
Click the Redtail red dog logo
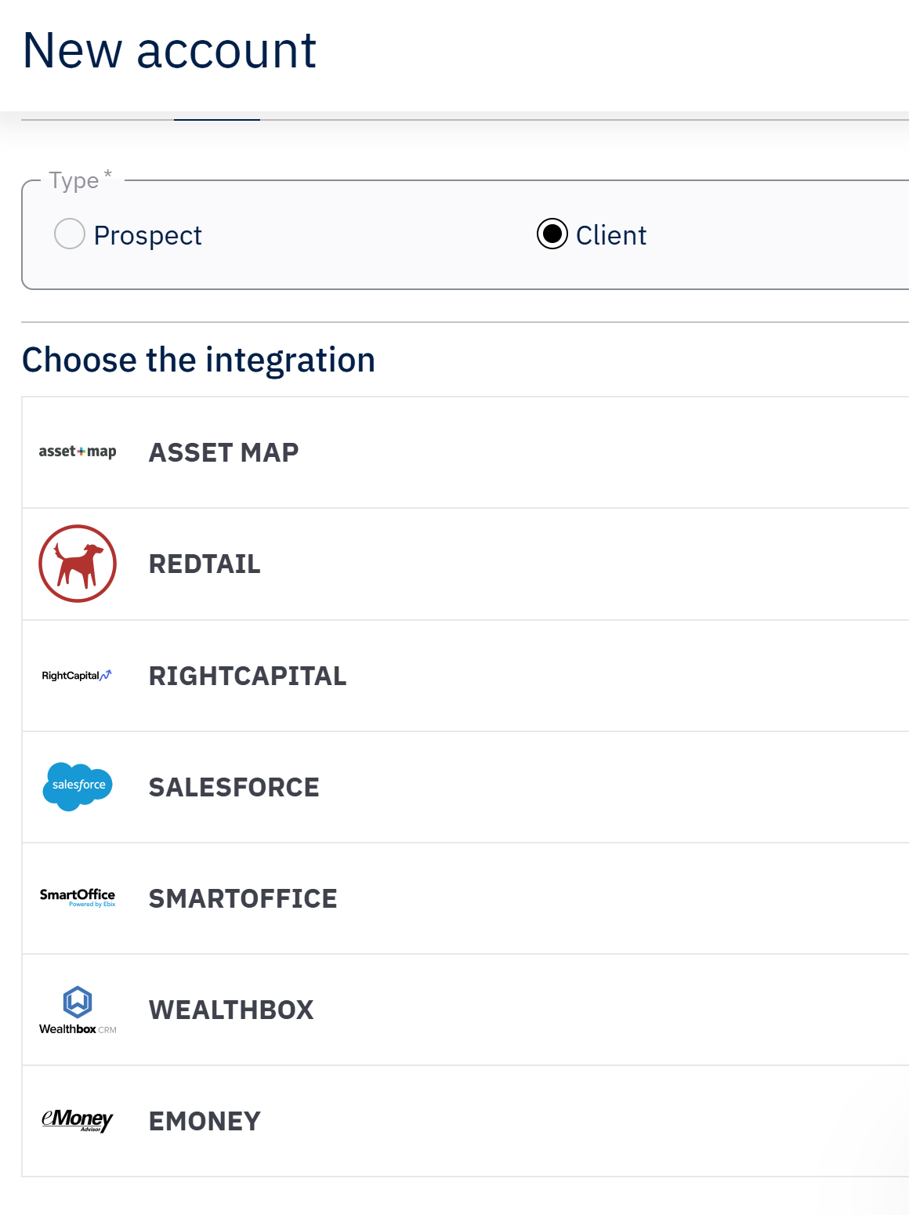(x=78, y=564)
